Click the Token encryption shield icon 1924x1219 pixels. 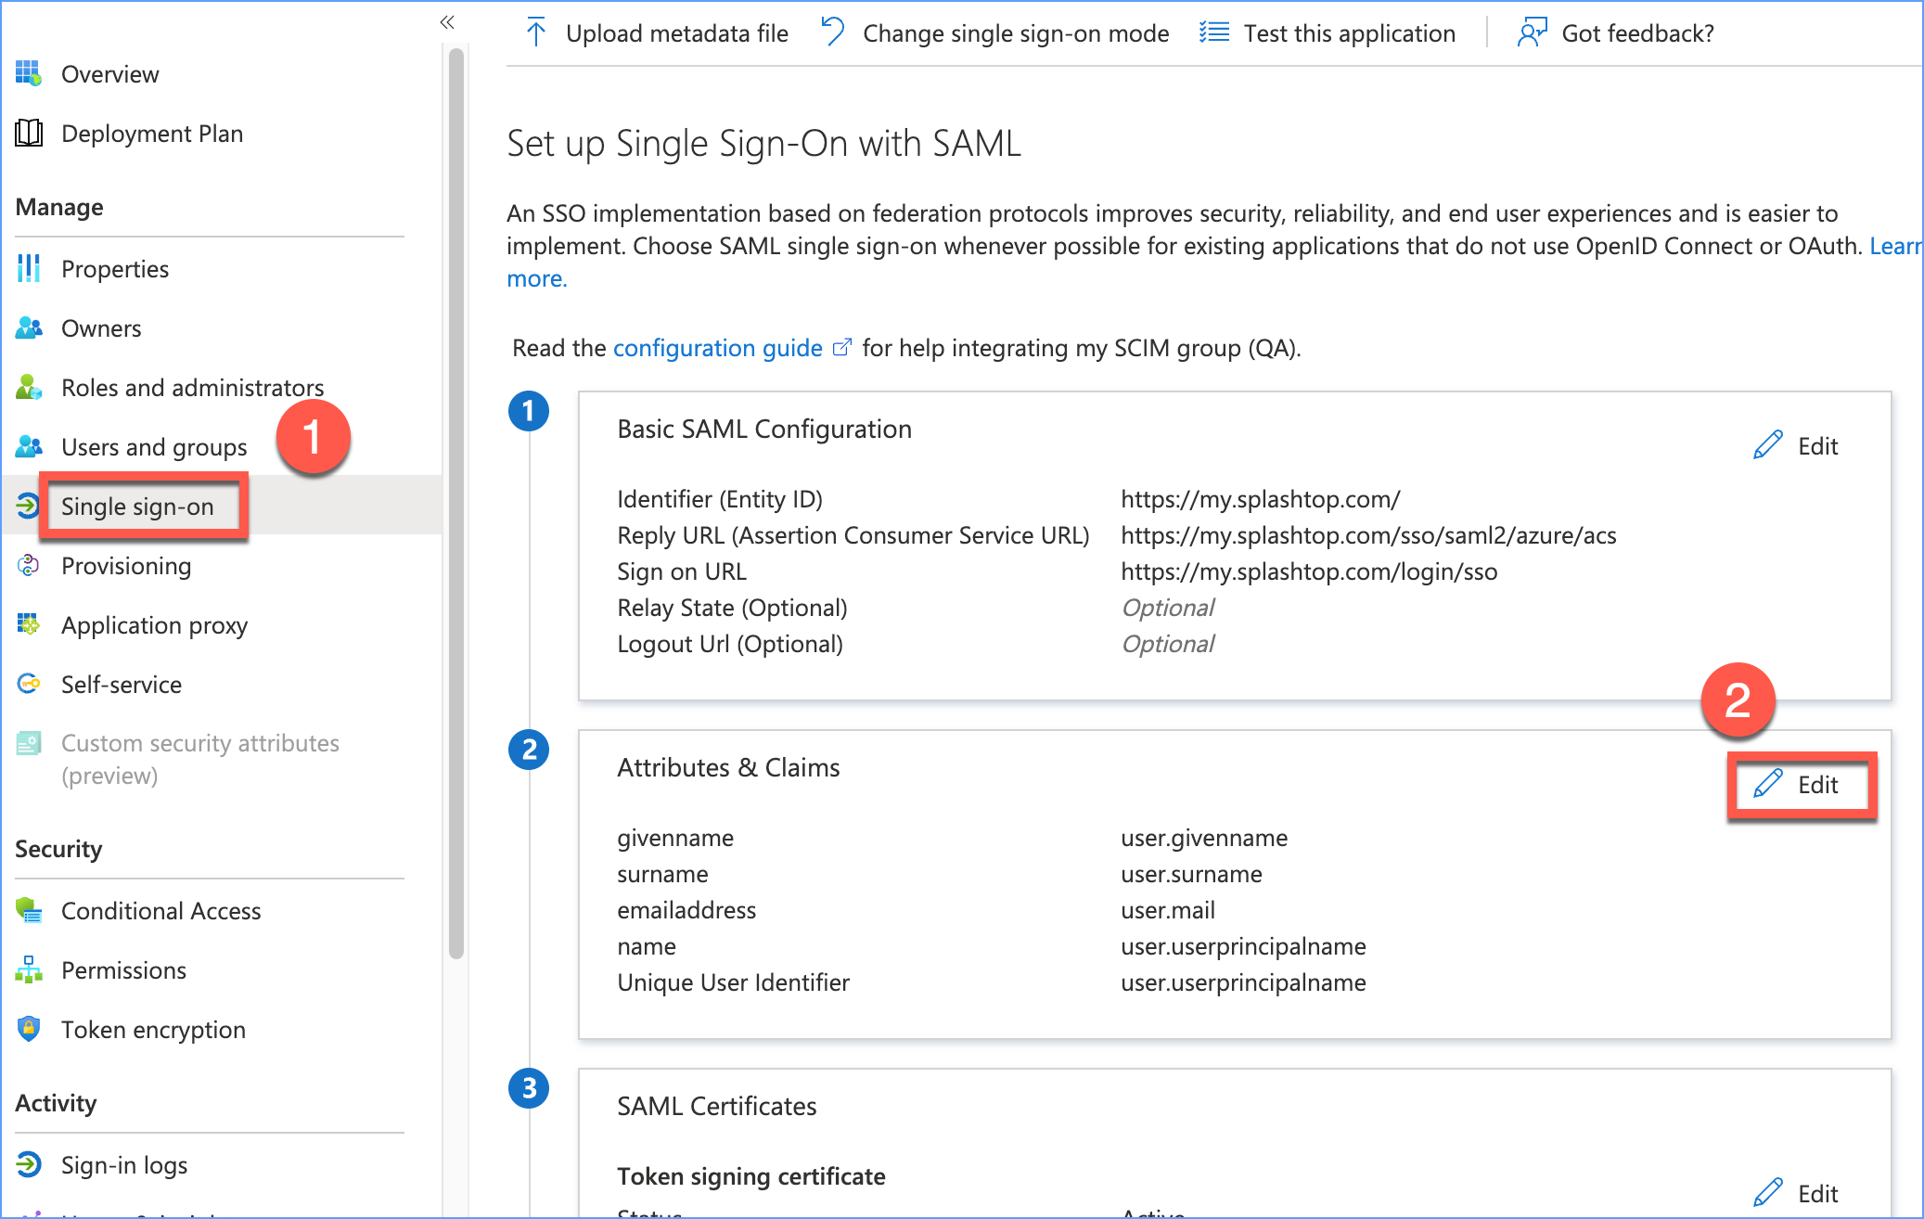click(x=29, y=1029)
